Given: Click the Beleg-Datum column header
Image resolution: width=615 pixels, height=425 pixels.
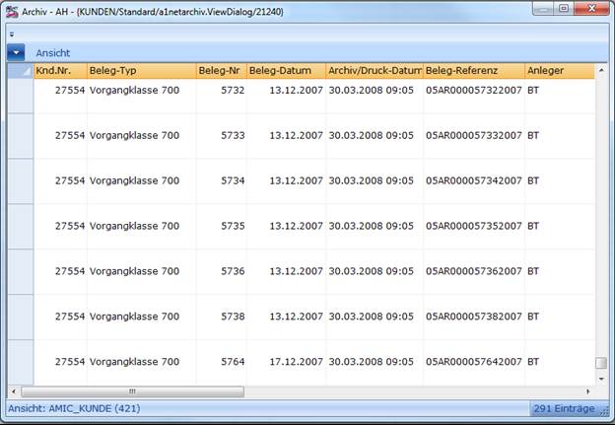Looking at the screenshot, I should click(287, 71).
